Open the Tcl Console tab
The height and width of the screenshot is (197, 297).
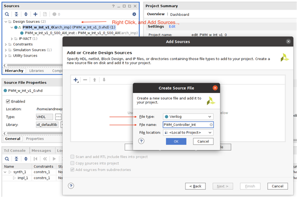click(x=14, y=151)
